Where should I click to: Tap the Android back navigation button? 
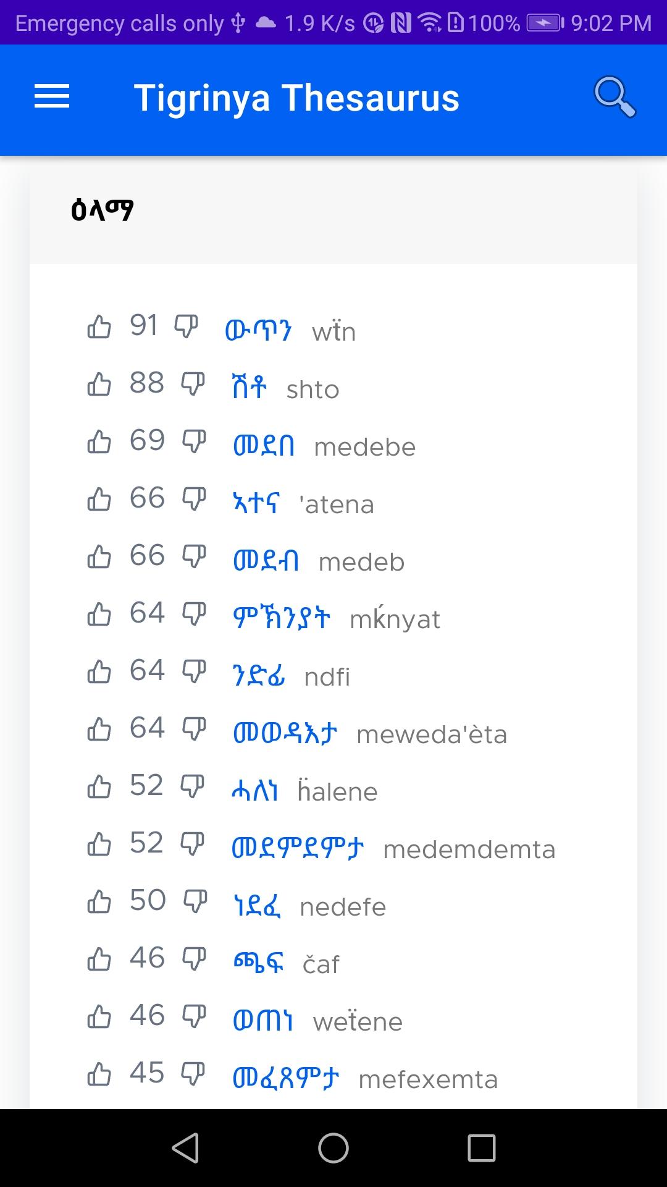[185, 1148]
